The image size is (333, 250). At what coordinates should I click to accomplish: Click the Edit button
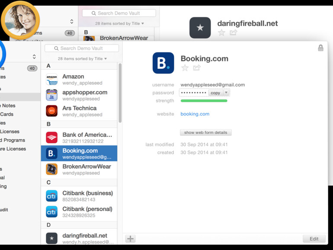coord(314,239)
